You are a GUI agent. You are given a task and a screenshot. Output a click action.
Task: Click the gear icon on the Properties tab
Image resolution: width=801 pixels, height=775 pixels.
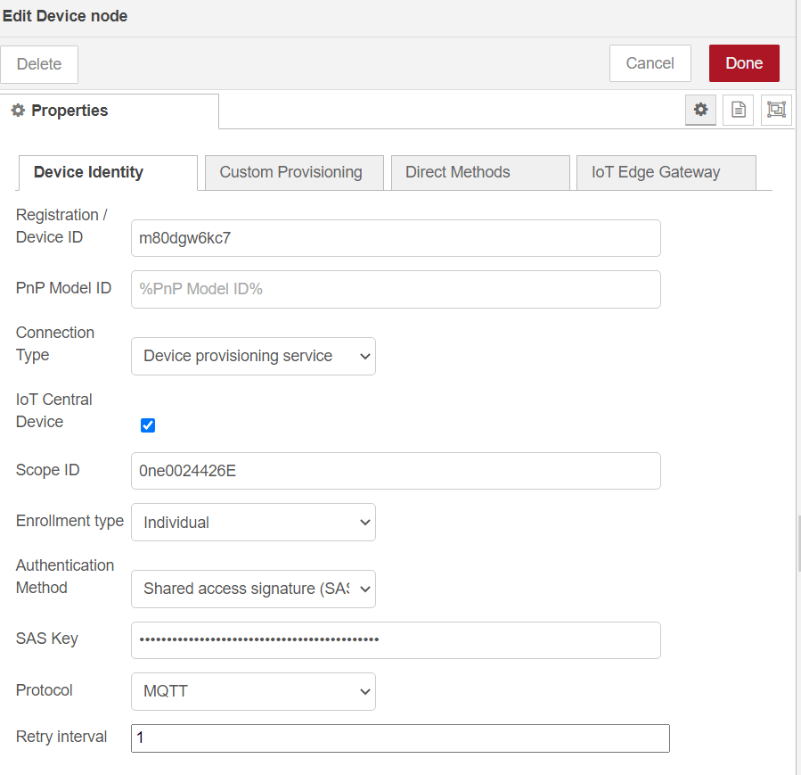click(700, 110)
